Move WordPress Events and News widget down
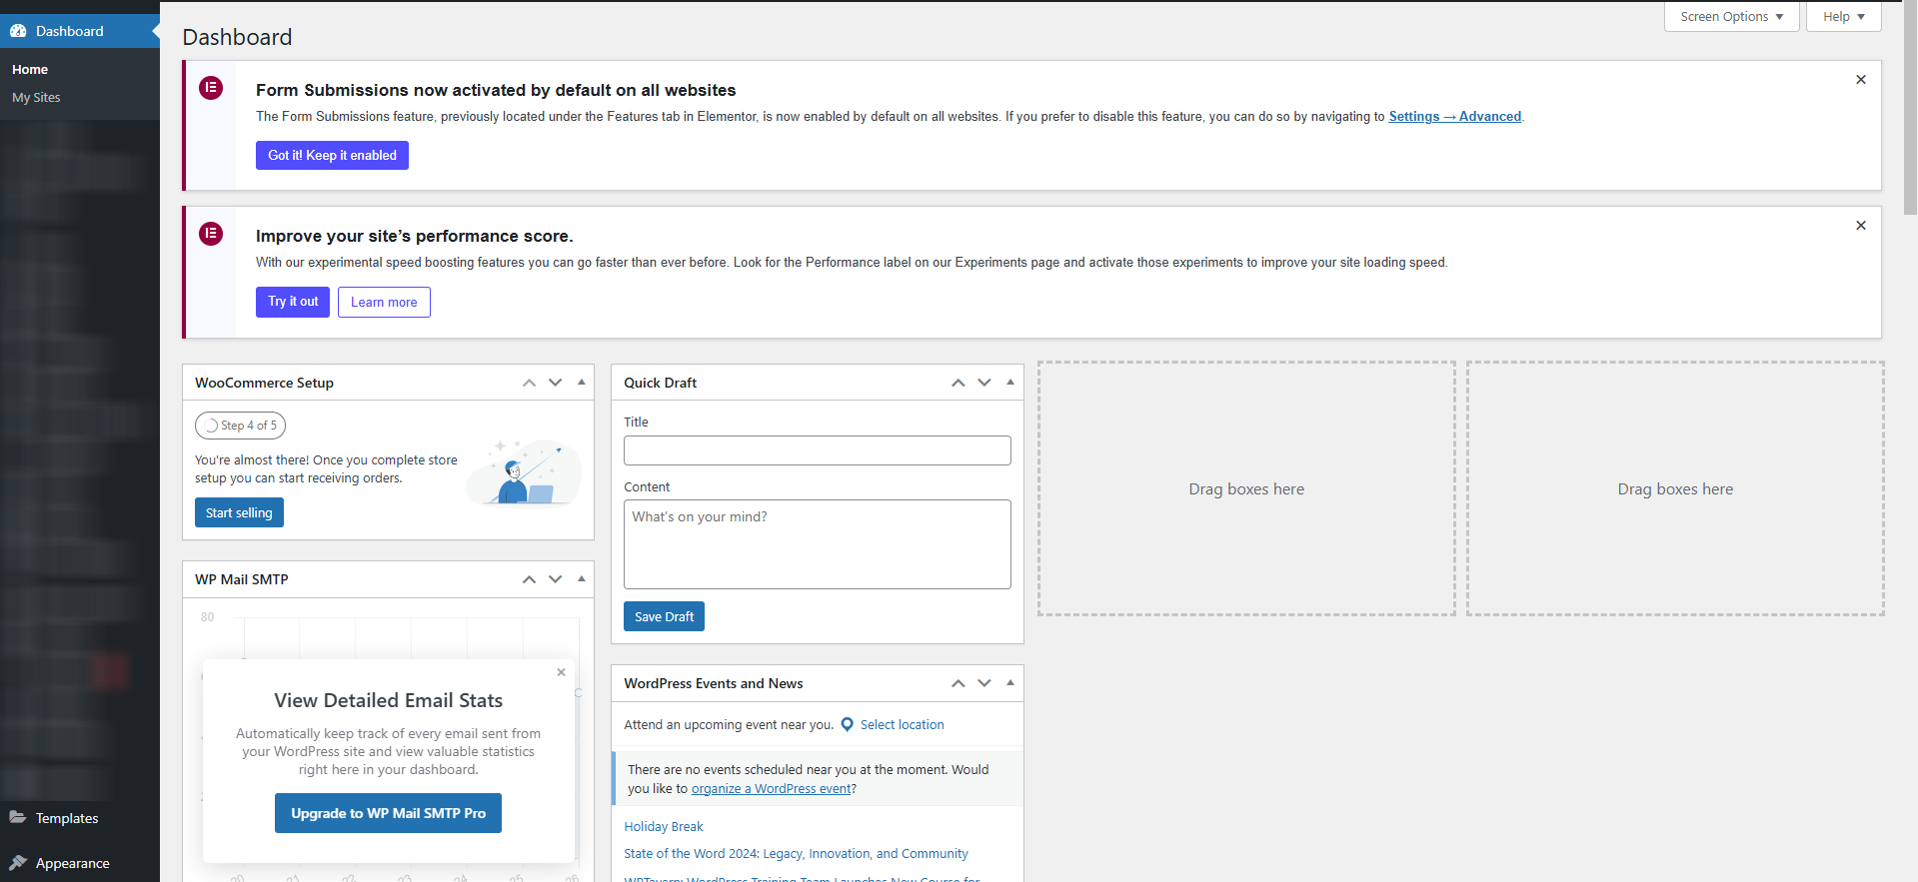 coord(984,683)
